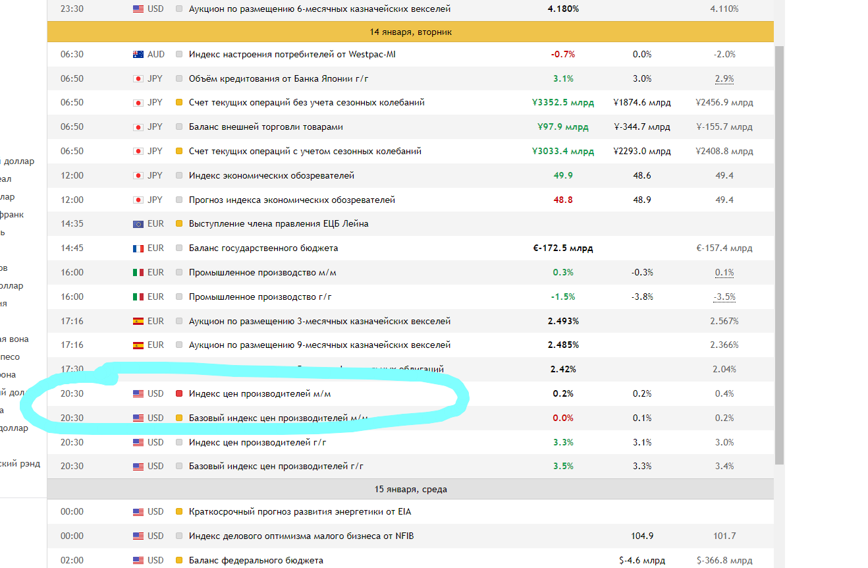Open Баланс внешней торговли товарами event
The width and height of the screenshot is (868, 568).
click(x=265, y=127)
